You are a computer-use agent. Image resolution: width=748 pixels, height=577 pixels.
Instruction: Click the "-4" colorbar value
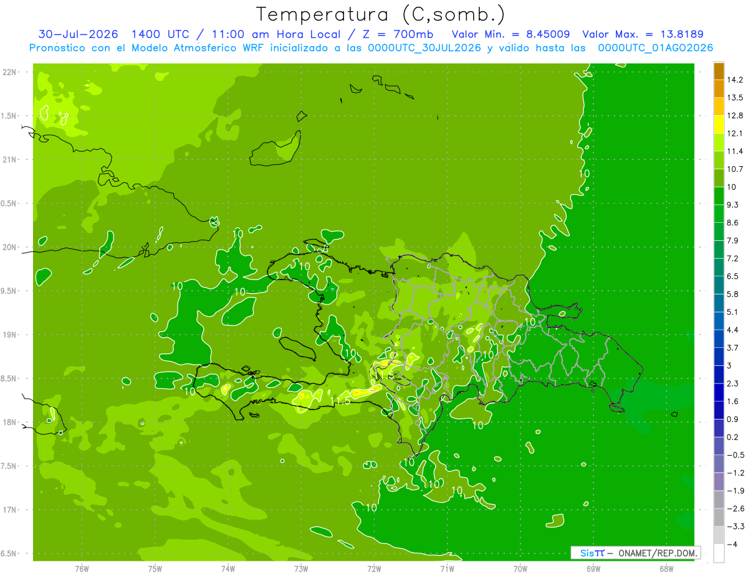(734, 544)
